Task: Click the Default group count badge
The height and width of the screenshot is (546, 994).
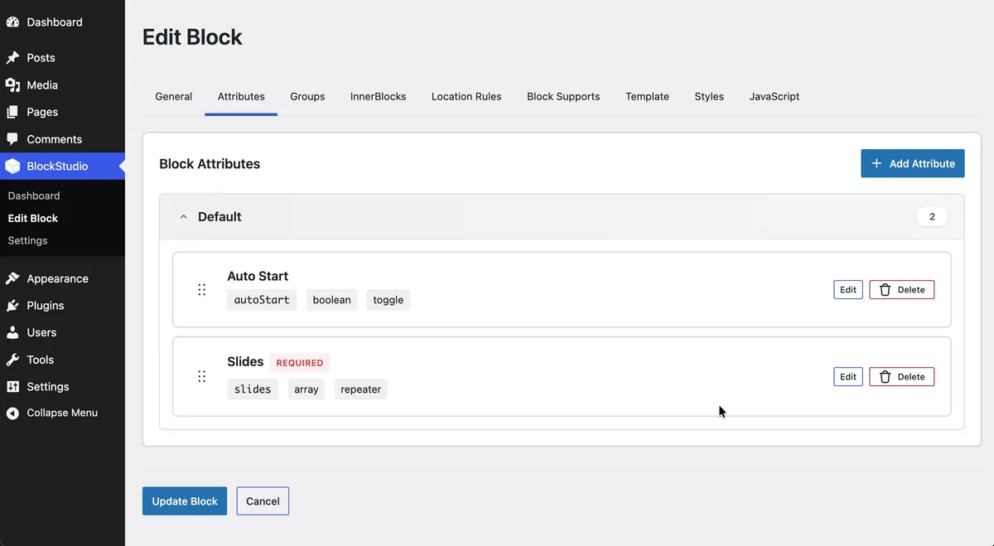Action: tap(932, 217)
